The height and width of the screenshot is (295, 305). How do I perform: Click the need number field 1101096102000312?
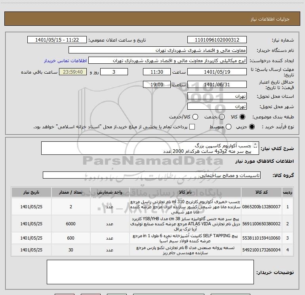217,40
